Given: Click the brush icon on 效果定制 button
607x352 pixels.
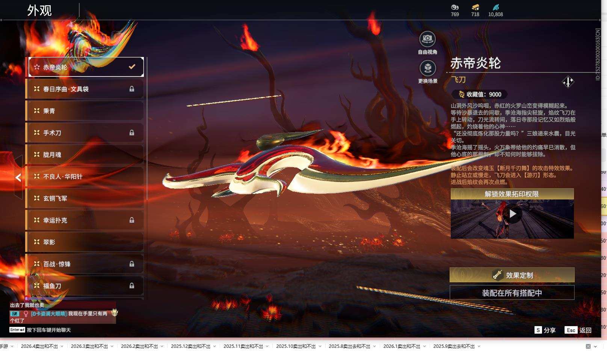Looking at the screenshot, I should tap(497, 275).
